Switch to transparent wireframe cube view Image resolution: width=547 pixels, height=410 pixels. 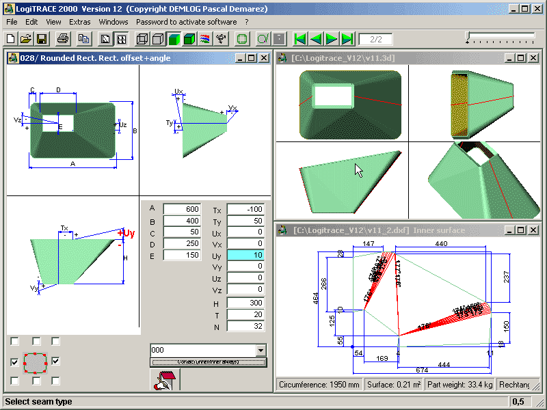click(142, 39)
